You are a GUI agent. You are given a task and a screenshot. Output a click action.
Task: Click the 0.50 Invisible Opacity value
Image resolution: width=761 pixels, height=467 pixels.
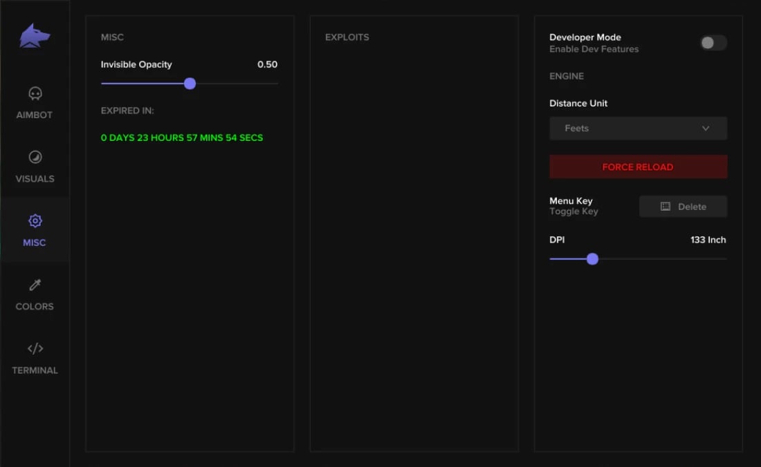[268, 64]
